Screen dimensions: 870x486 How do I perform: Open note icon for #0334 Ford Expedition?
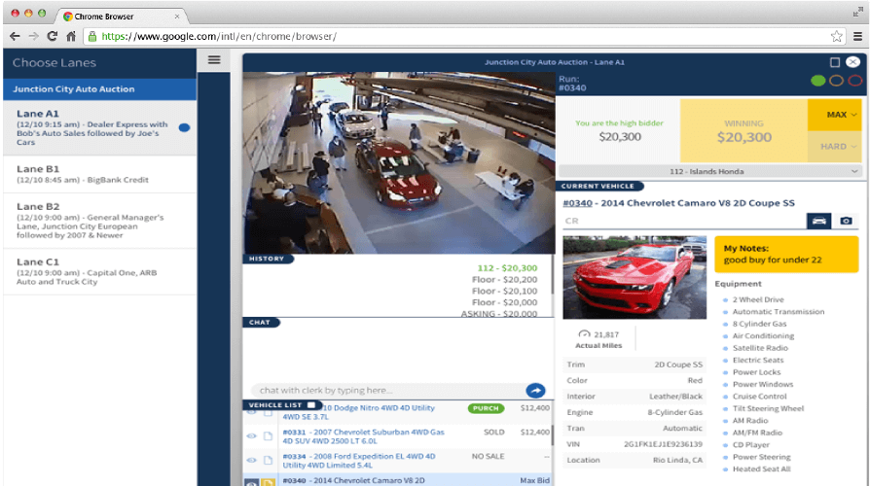tap(268, 461)
